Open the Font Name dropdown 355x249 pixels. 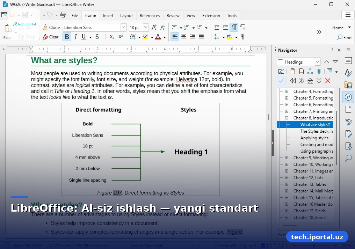pos(123,27)
